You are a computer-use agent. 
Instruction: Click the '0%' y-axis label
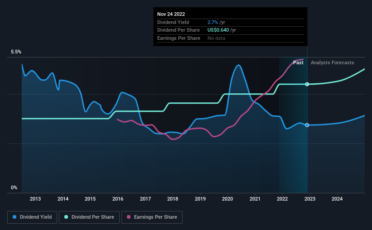pyautogui.click(x=14, y=187)
